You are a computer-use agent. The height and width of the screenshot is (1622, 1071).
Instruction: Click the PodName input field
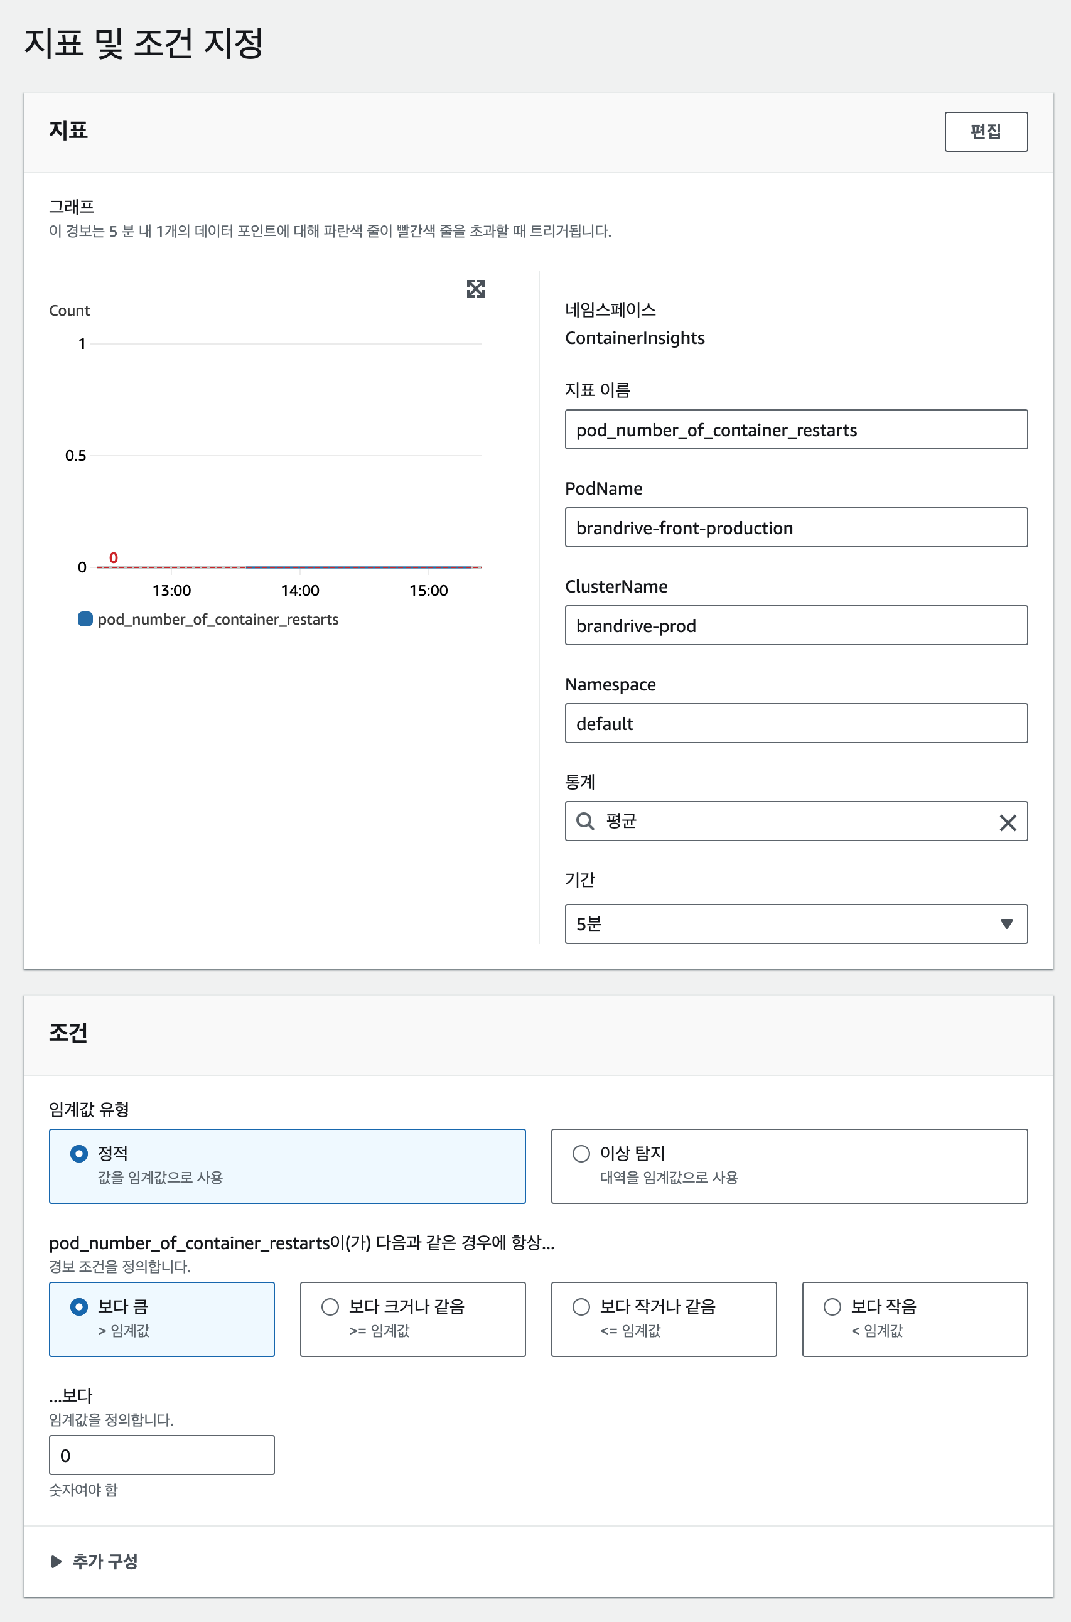coord(796,527)
